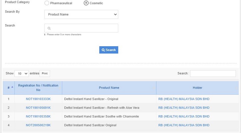Focus the table filter Search box
The width and height of the screenshot is (241, 133).
[x=213, y=74]
